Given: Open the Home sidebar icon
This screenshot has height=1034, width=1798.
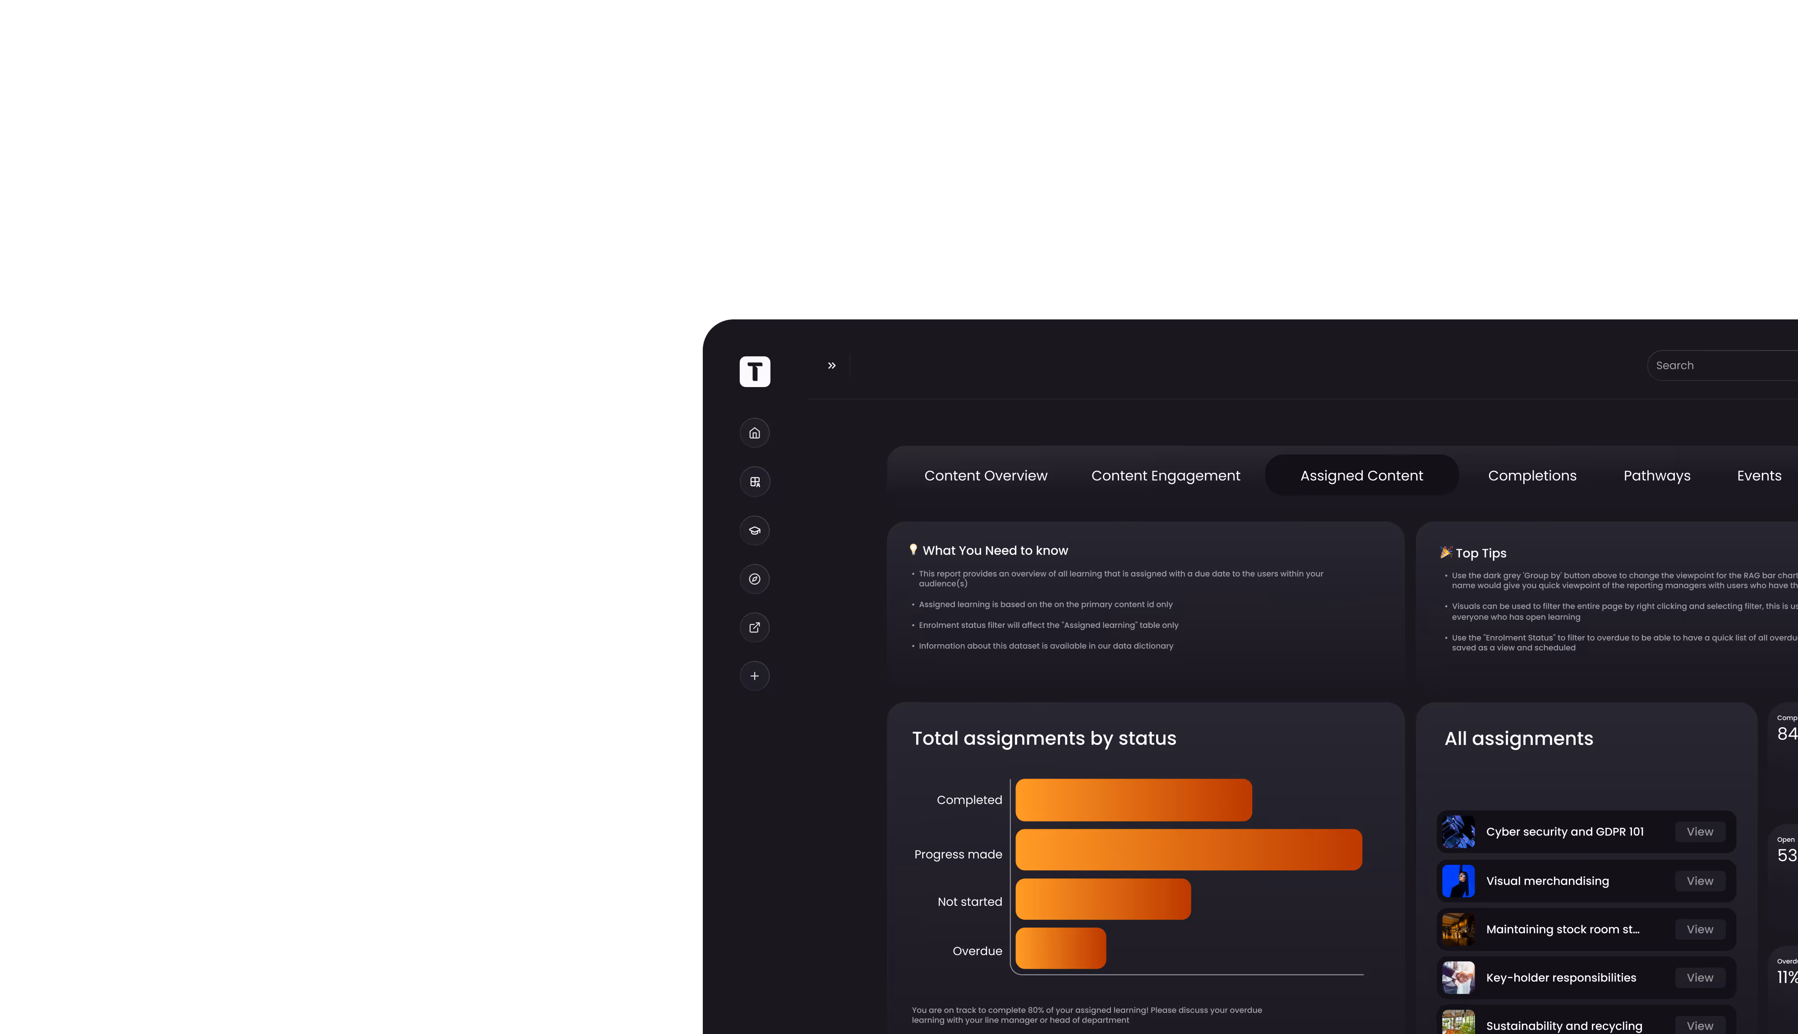Looking at the screenshot, I should click(754, 433).
